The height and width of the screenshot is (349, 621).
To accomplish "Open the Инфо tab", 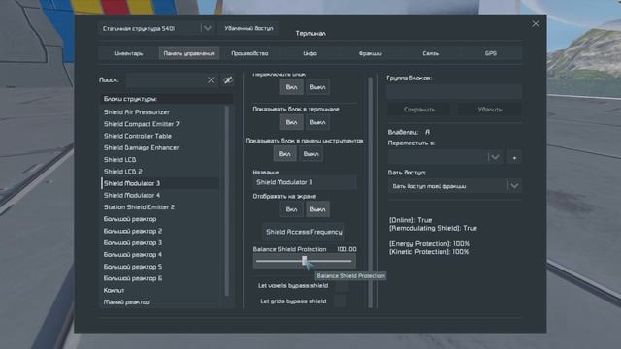I will [310, 53].
